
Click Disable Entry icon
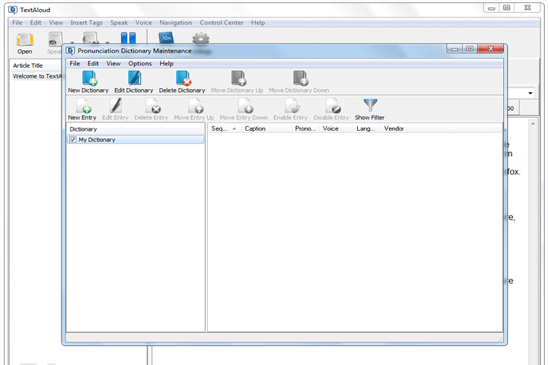[333, 106]
